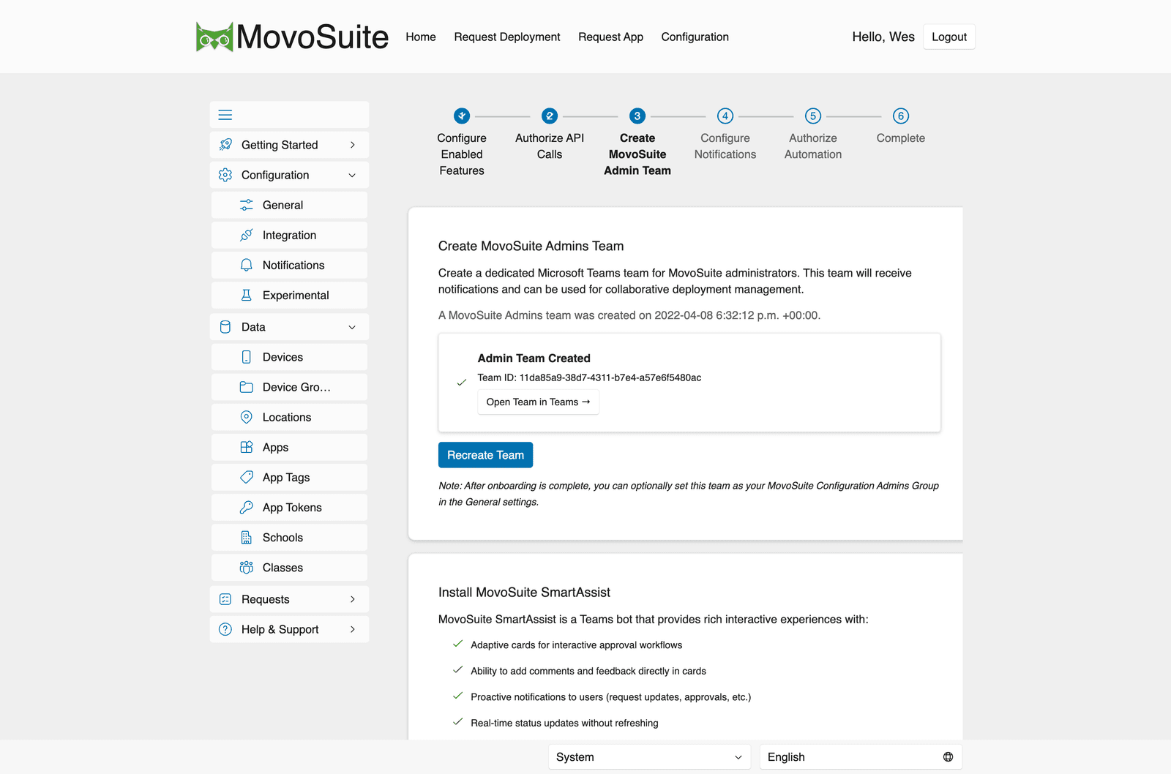Open the Locations sidebar item
The width and height of the screenshot is (1171, 774).
pyautogui.click(x=289, y=417)
